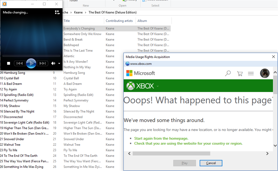Click the horizontal scrollbar thumb in the dialog
The image size is (278, 171).
(171, 153)
